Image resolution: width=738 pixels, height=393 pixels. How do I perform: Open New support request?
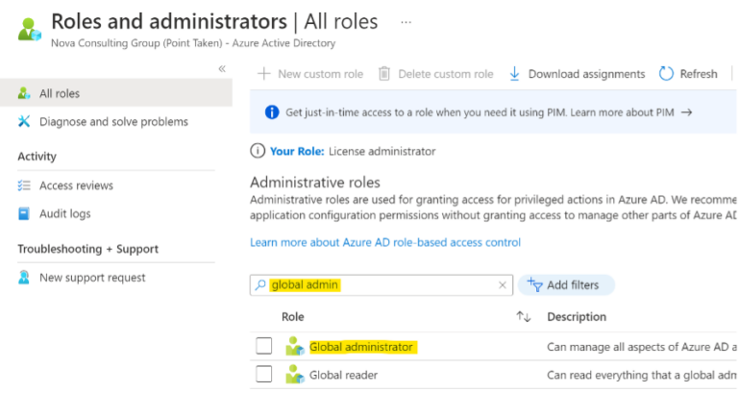coord(92,278)
